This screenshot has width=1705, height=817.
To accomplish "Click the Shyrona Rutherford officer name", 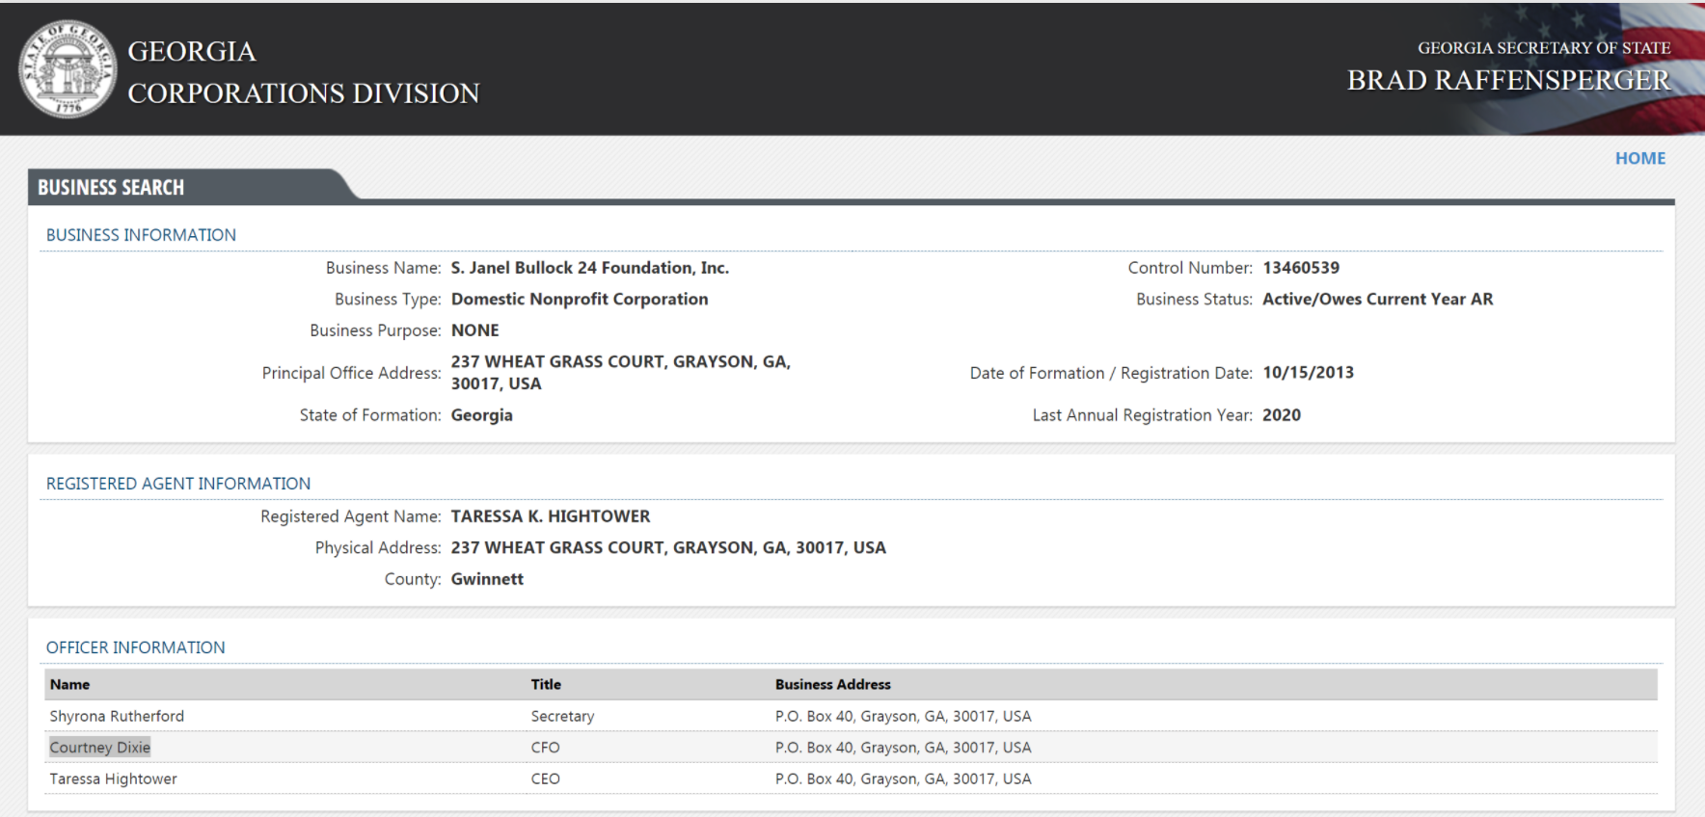I will click(117, 716).
